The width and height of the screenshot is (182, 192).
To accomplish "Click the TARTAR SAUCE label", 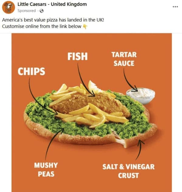I will (x=124, y=59).
